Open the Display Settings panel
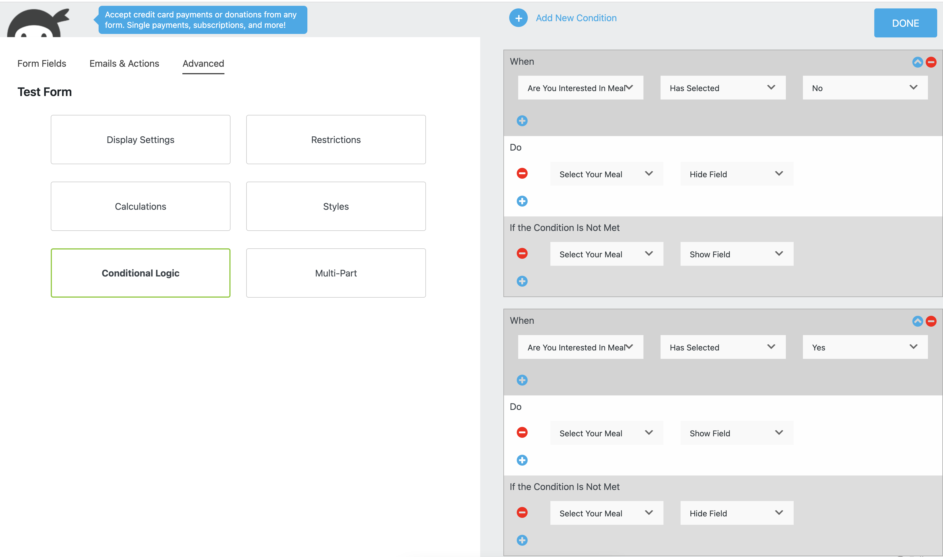Screen dimensions: 943x557 [140, 140]
